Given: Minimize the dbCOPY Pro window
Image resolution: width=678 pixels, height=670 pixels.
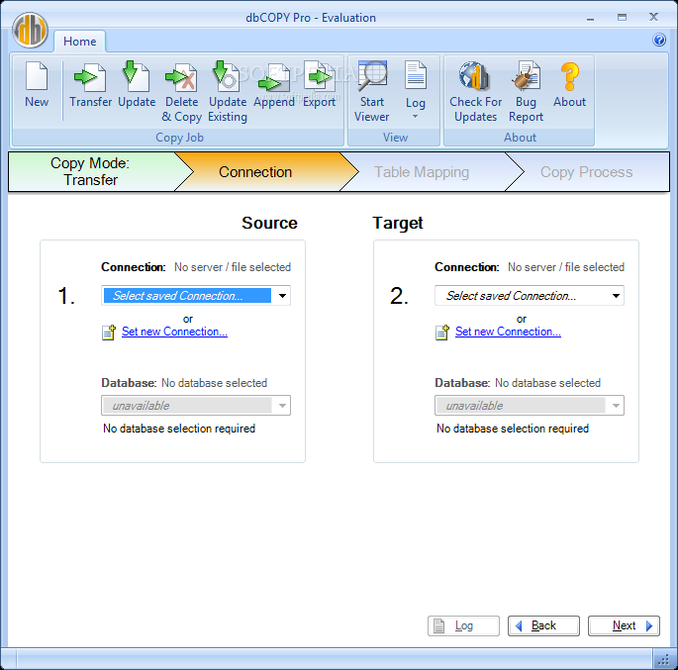Looking at the screenshot, I should tap(590, 18).
